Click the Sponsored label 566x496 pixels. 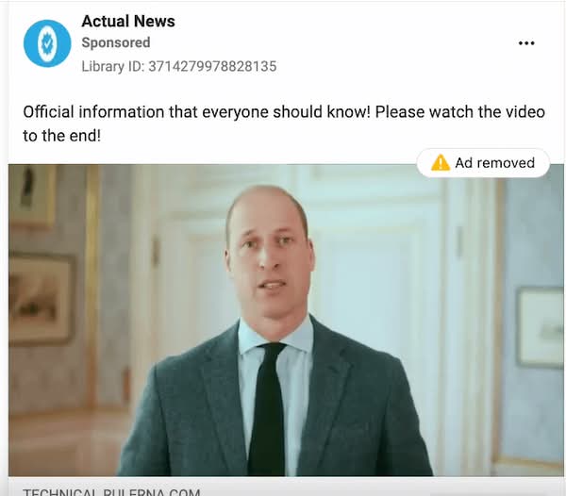pos(116,42)
